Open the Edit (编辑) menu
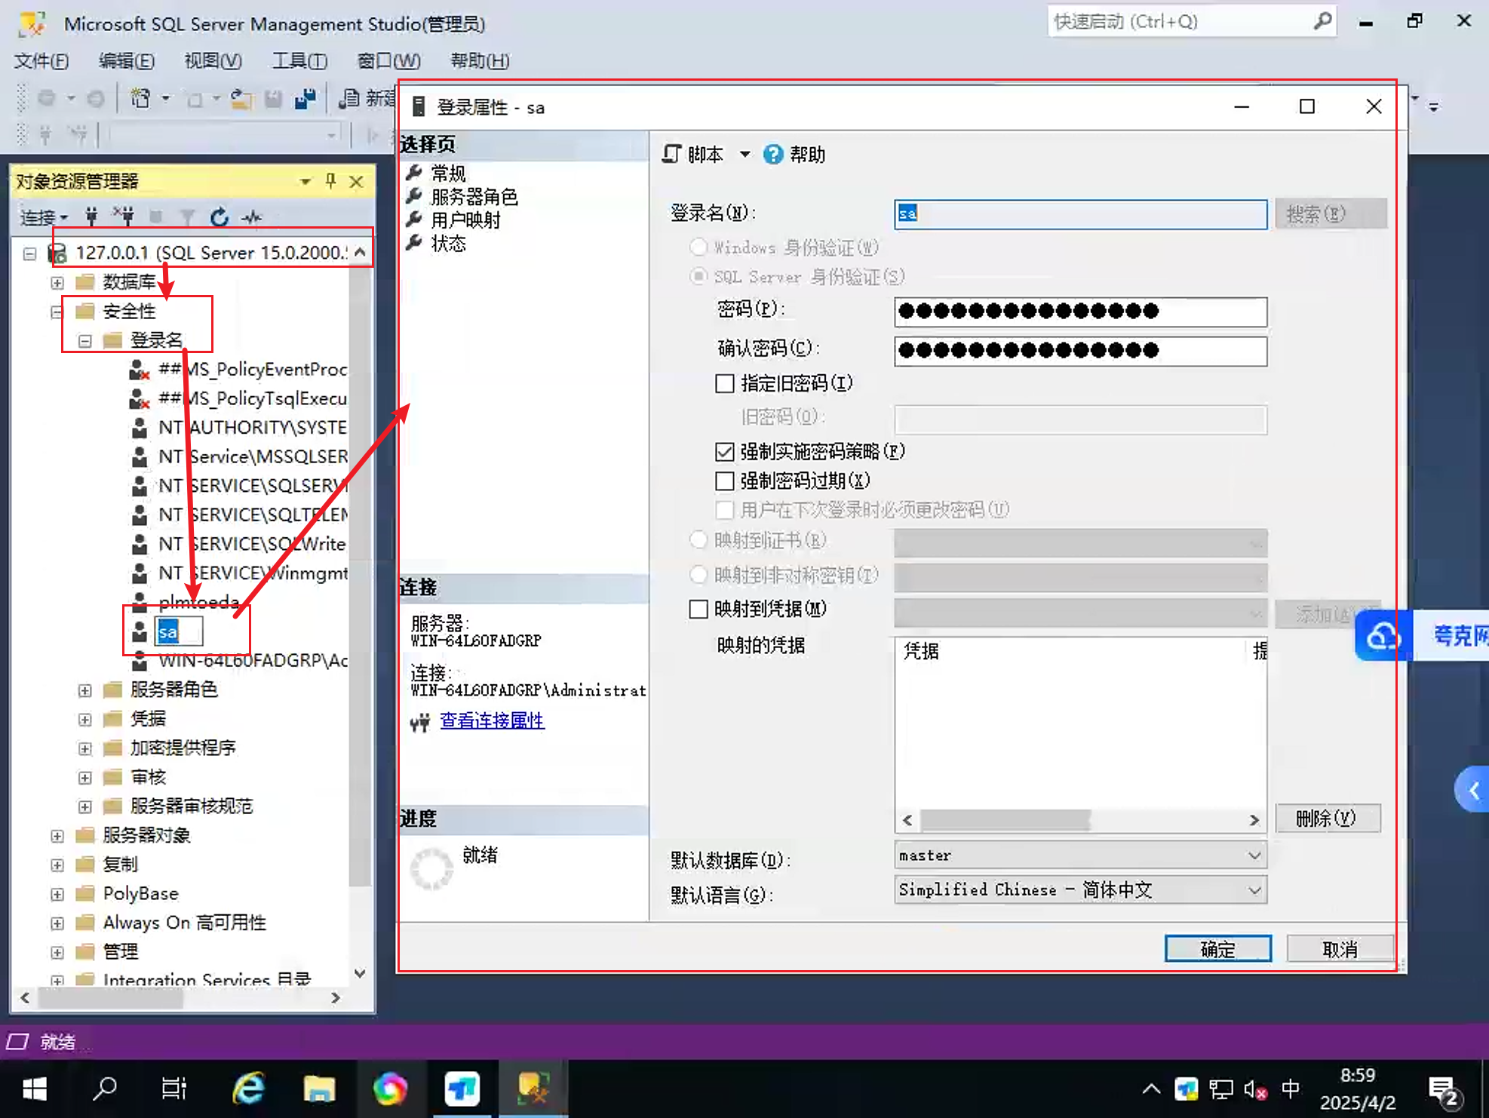Image resolution: width=1489 pixels, height=1118 pixels. [x=127, y=60]
